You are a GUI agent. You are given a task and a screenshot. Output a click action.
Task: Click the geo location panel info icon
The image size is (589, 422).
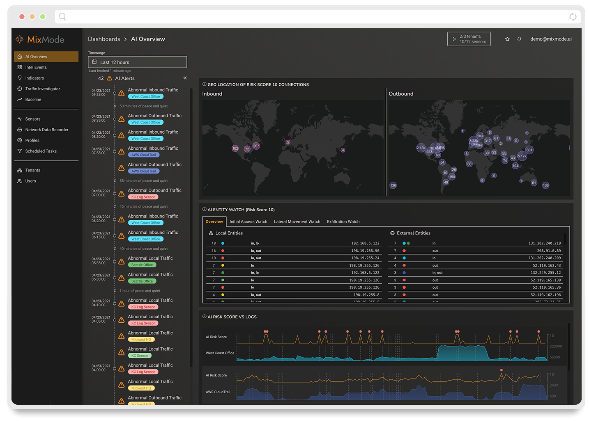tap(204, 84)
